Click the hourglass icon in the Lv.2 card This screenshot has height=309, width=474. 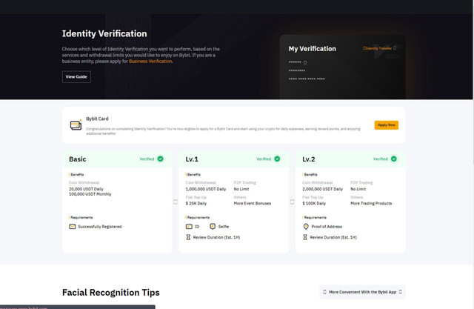305,237
